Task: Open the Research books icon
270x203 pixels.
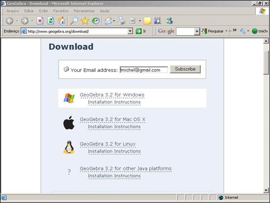Action: click(x=158, y=20)
